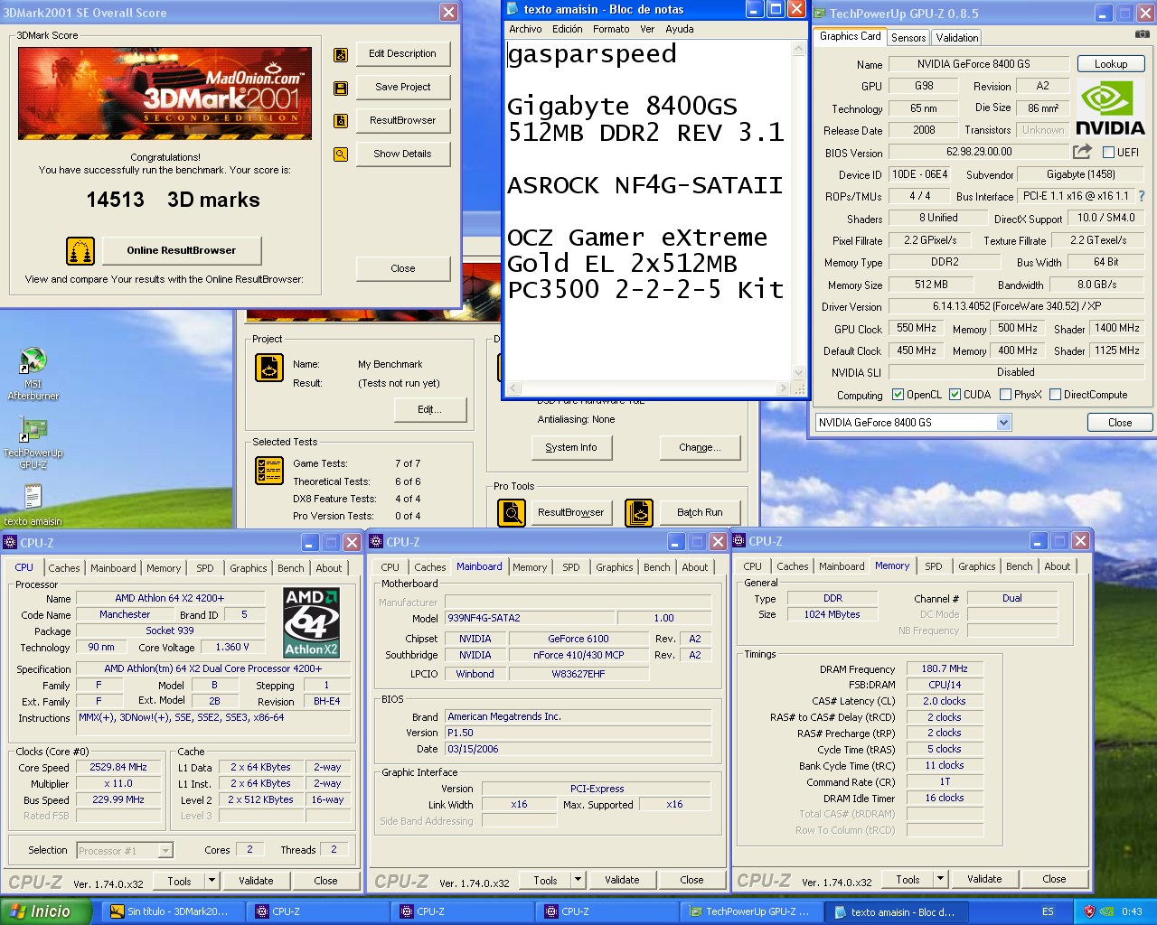Open the NVIDIA GeForce 8400 GS dropdown in GPU-Z
The width and height of the screenshot is (1157, 925).
[1003, 423]
